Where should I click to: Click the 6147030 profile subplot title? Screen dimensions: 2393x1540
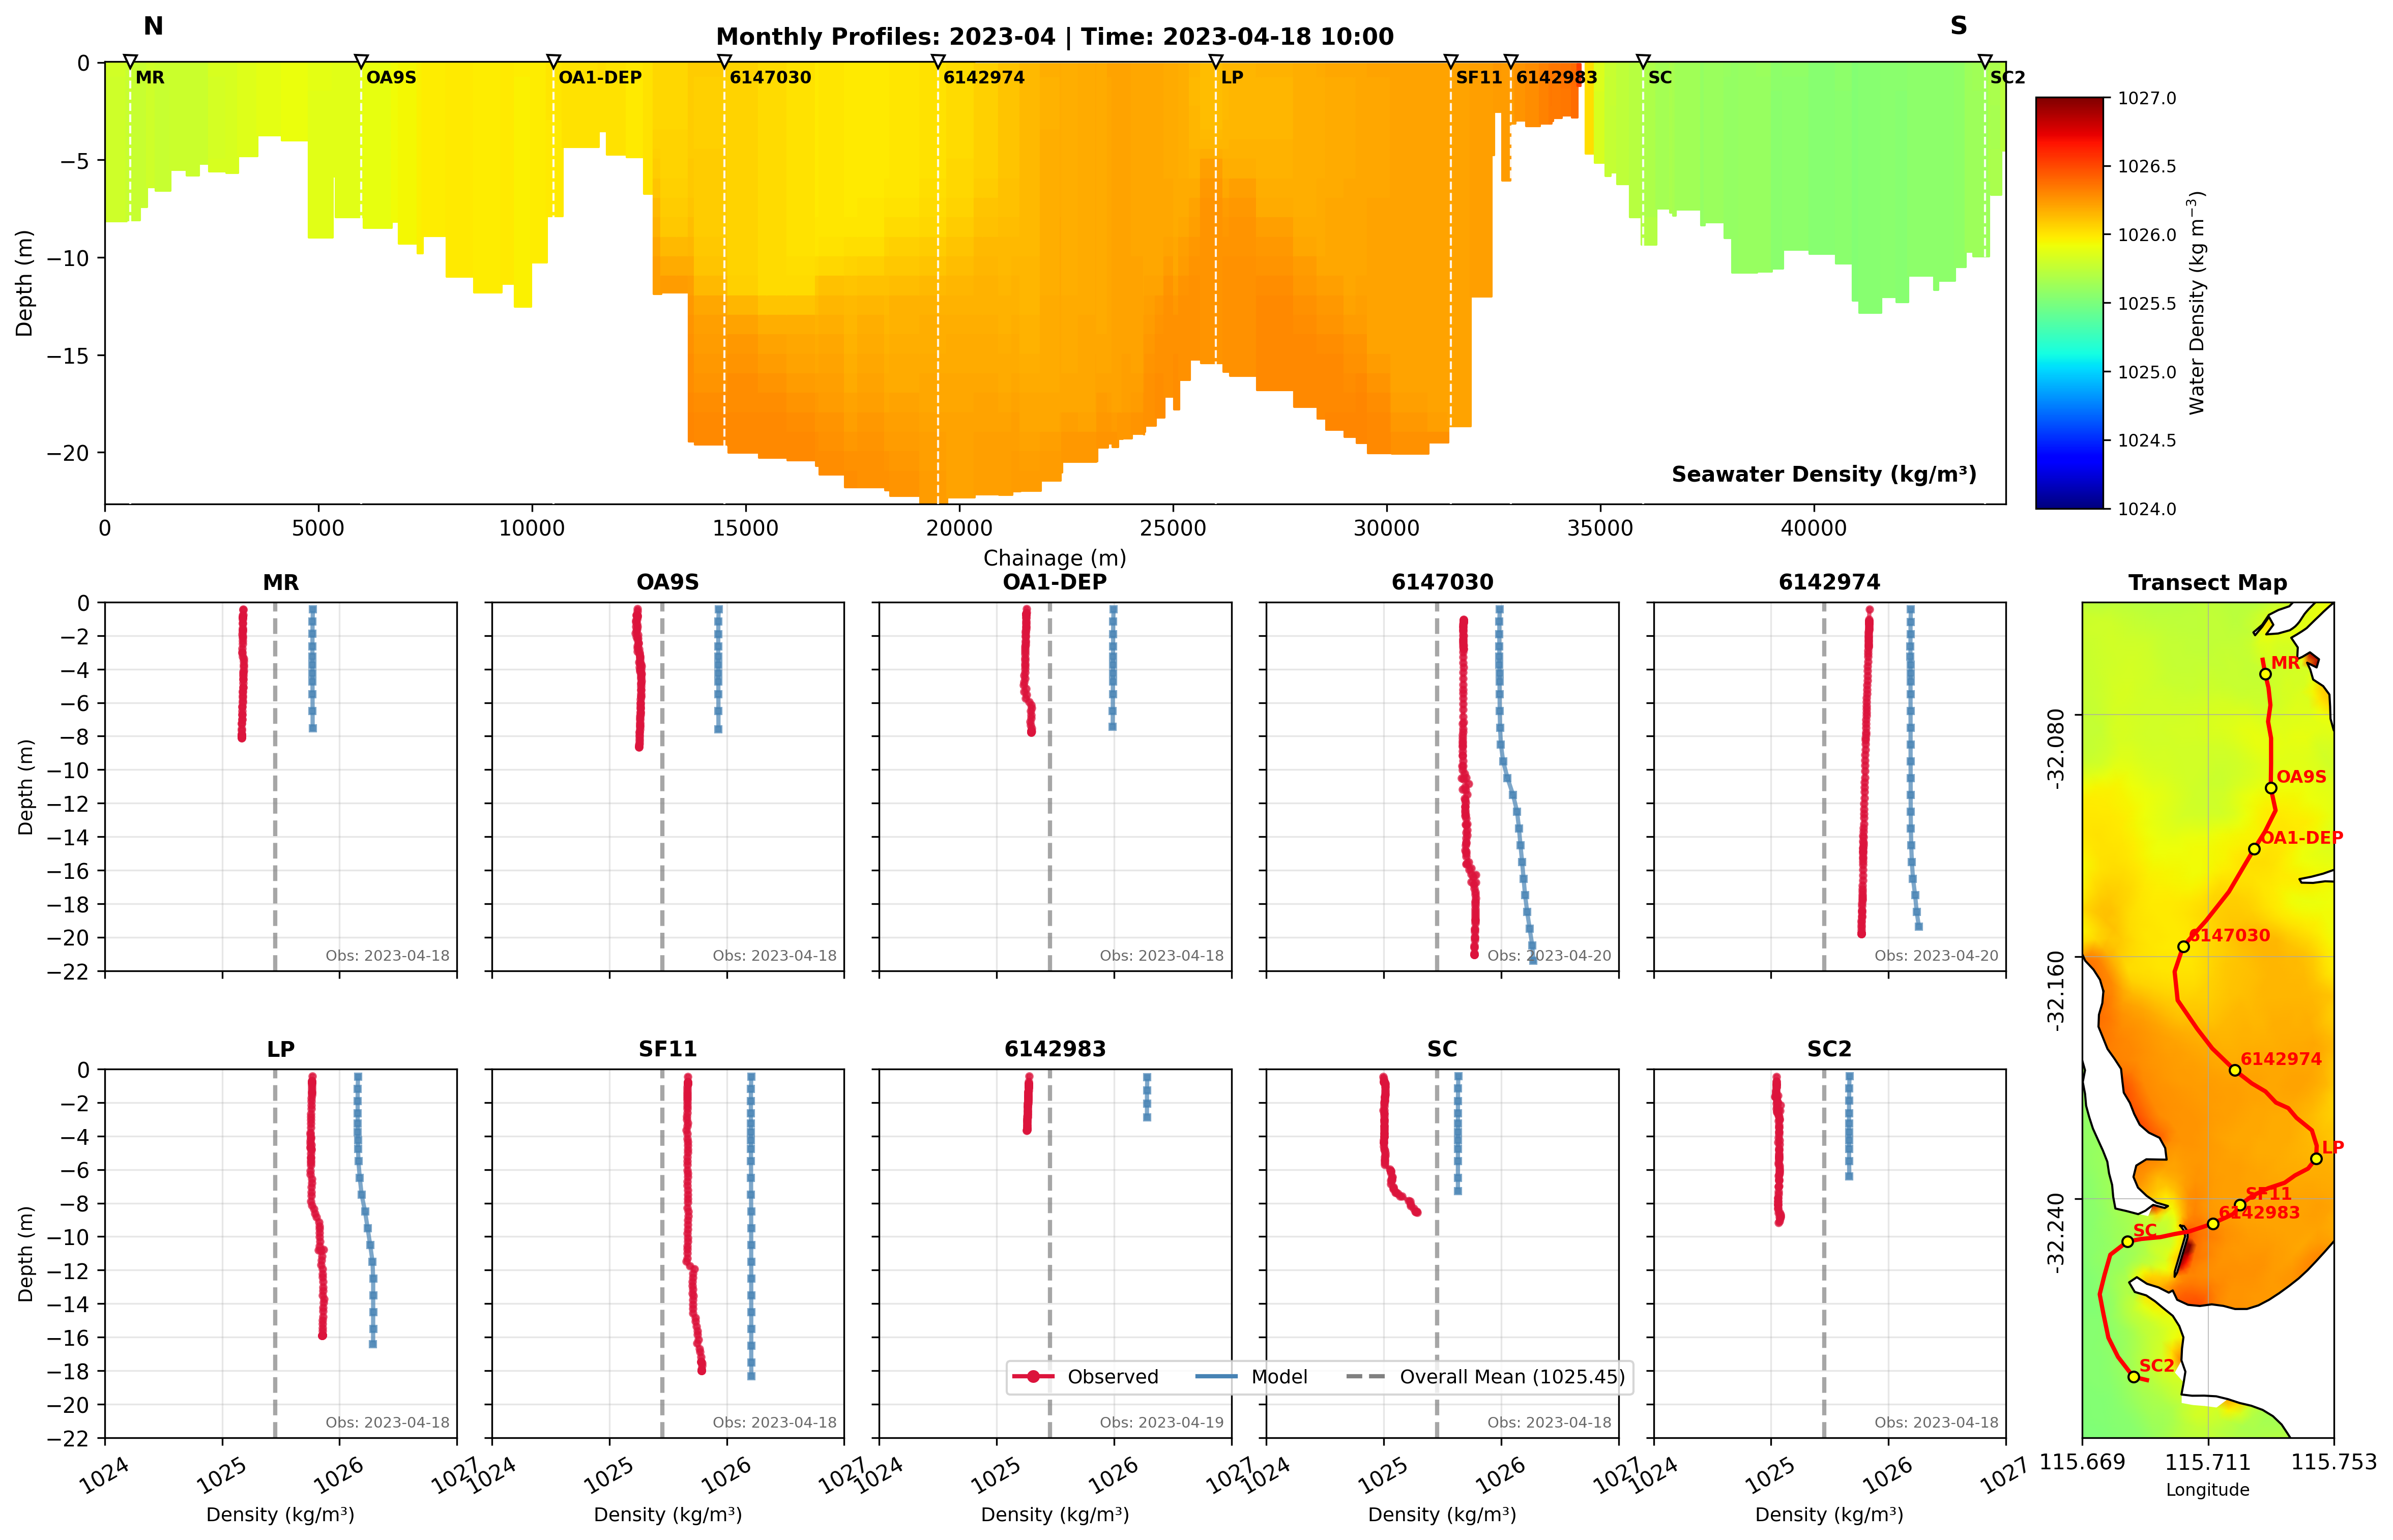click(x=1442, y=582)
